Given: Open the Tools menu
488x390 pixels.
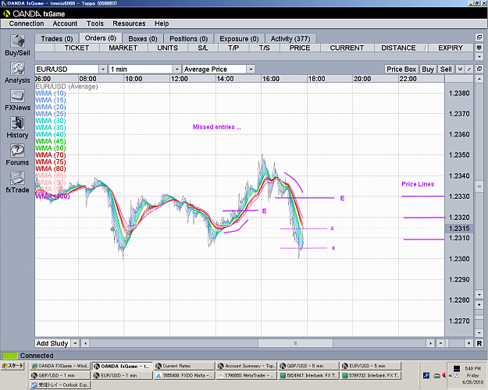Looking at the screenshot, I should coord(95,23).
